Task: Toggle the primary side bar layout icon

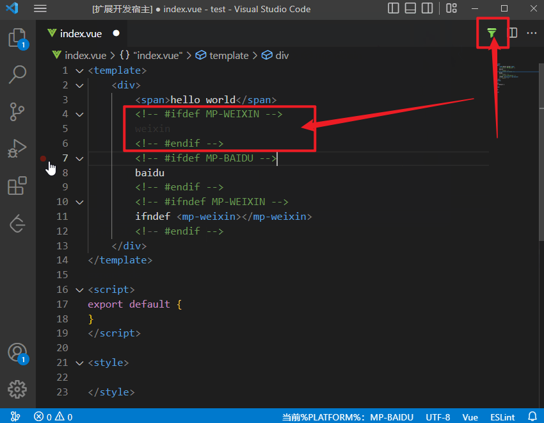Action: (x=393, y=8)
